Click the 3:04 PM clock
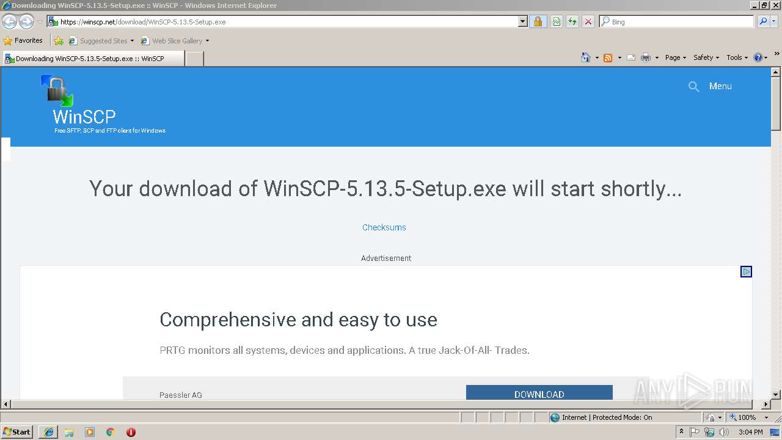The width and height of the screenshot is (782, 440). tap(750, 432)
